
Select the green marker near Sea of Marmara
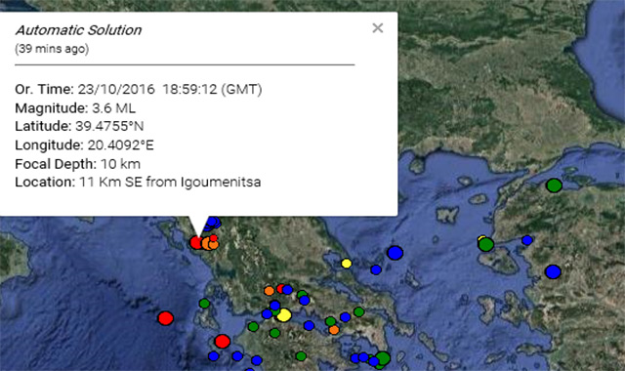[x=554, y=185]
